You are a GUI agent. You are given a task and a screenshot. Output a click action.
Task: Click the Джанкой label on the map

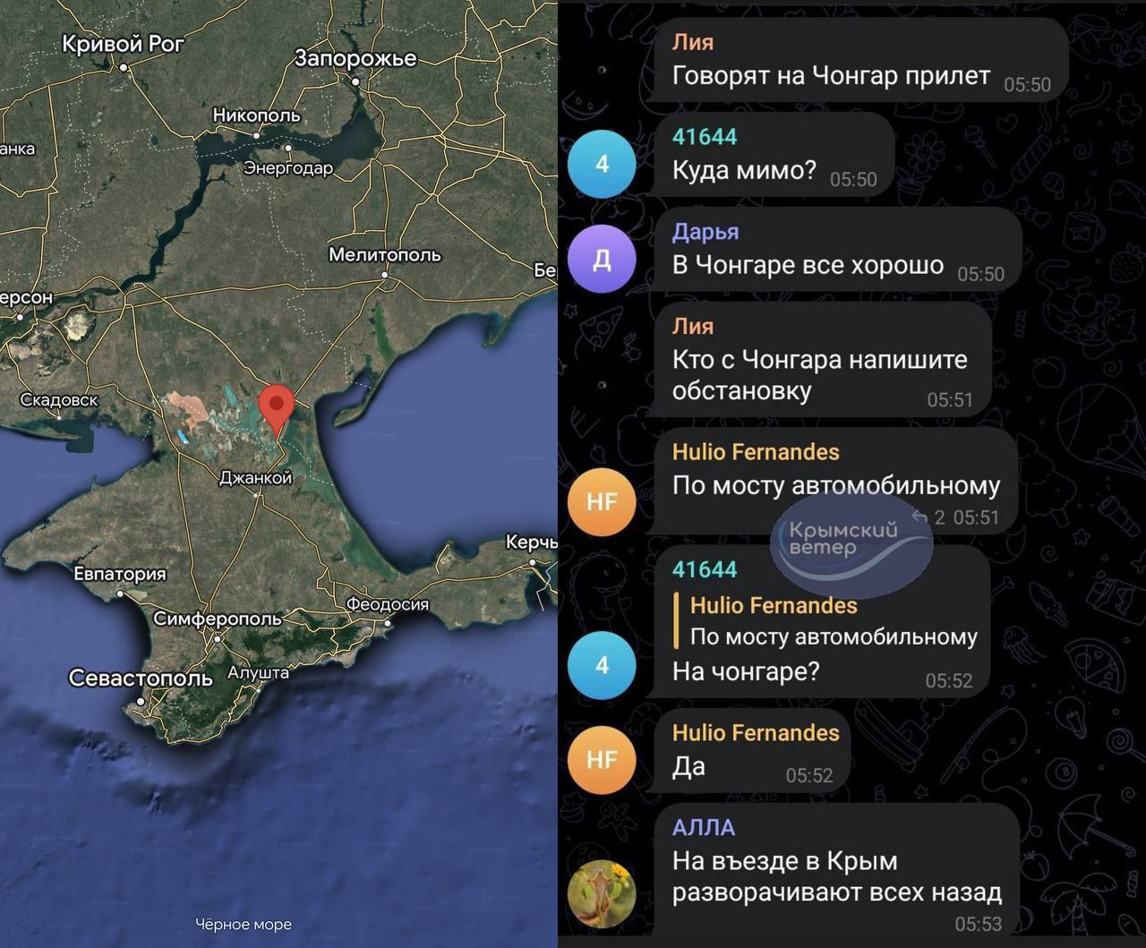(256, 478)
